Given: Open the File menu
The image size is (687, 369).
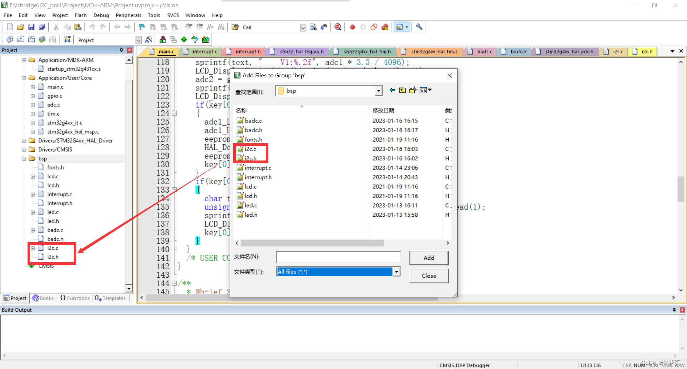Looking at the screenshot, I should click(8, 15).
